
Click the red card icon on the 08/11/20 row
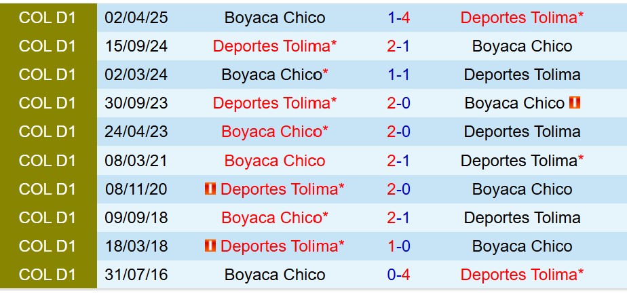click(210, 189)
